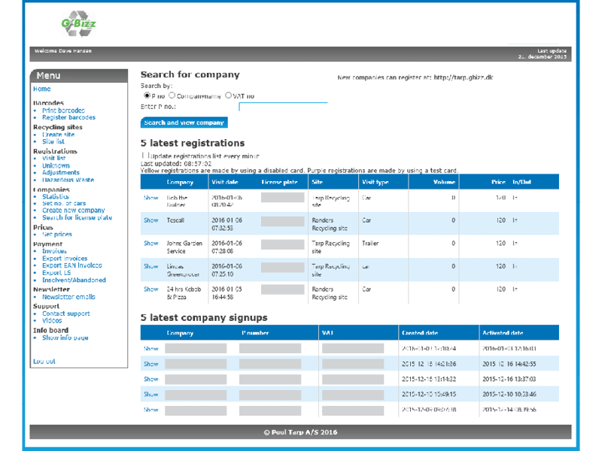Viewport: 602px width, 451px height.
Task: Show the Tescall registration row
Action: tap(151, 220)
